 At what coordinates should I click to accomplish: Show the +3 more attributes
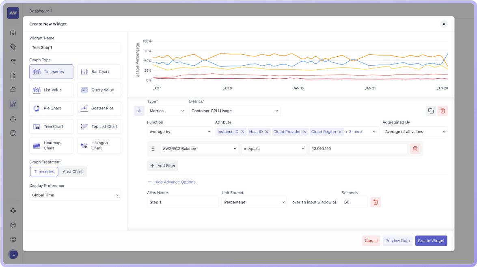pos(354,132)
